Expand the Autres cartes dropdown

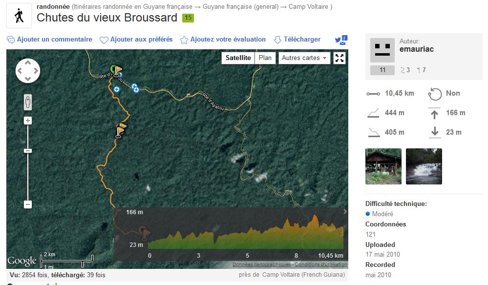point(304,58)
